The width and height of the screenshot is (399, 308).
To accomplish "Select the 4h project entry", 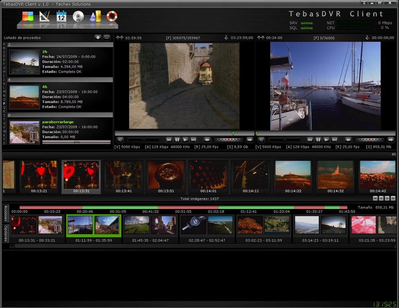I will click(x=60, y=97).
